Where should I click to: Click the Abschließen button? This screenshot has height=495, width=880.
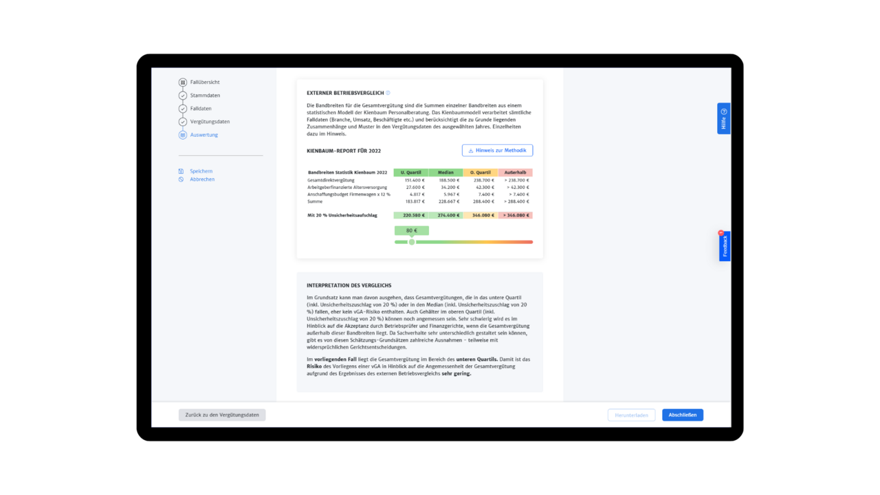coord(682,415)
